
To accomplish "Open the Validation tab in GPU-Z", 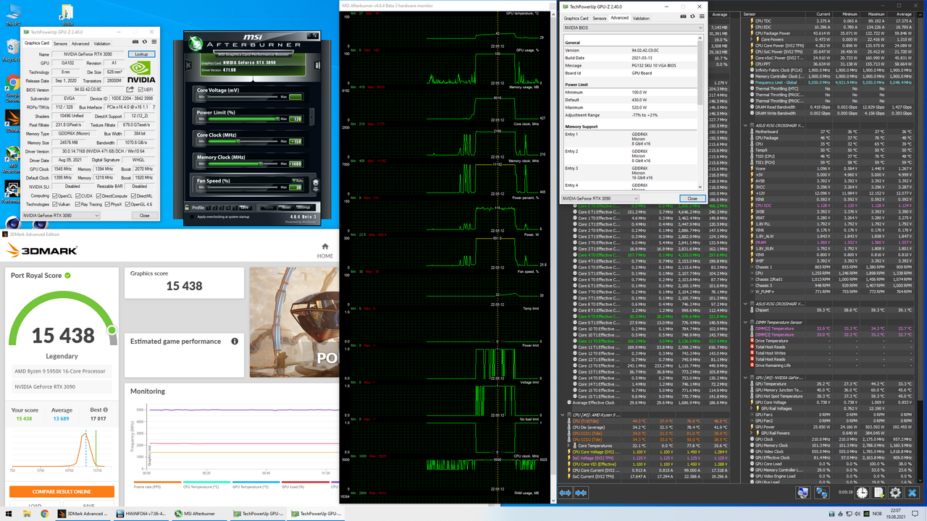I will [102, 43].
